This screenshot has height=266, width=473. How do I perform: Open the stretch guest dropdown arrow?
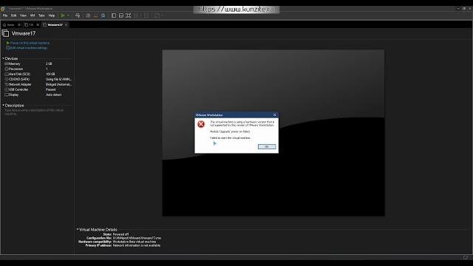[x=162, y=16]
